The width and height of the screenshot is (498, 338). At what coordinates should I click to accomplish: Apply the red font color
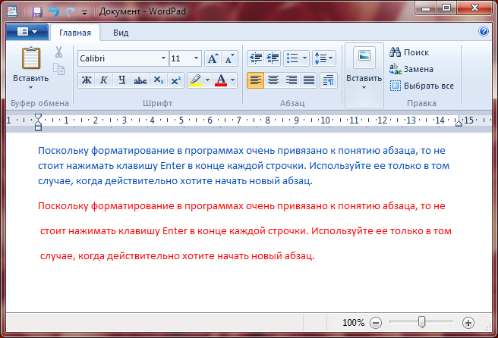point(221,80)
